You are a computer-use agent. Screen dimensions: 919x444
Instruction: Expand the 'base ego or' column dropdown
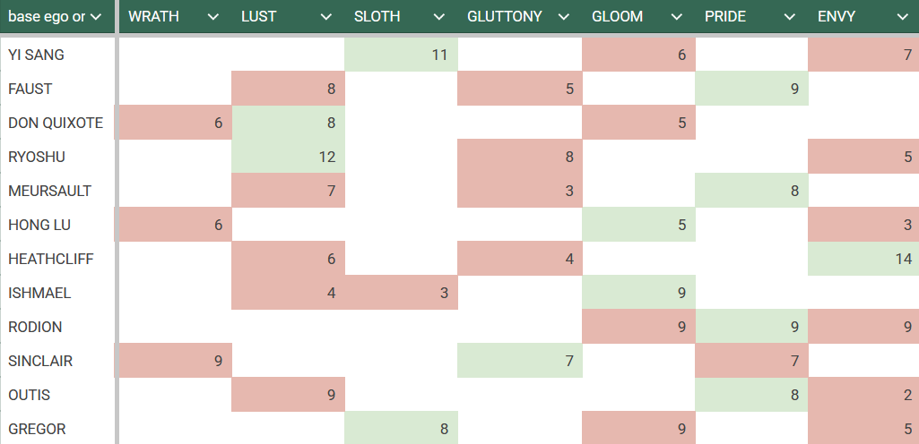click(96, 17)
